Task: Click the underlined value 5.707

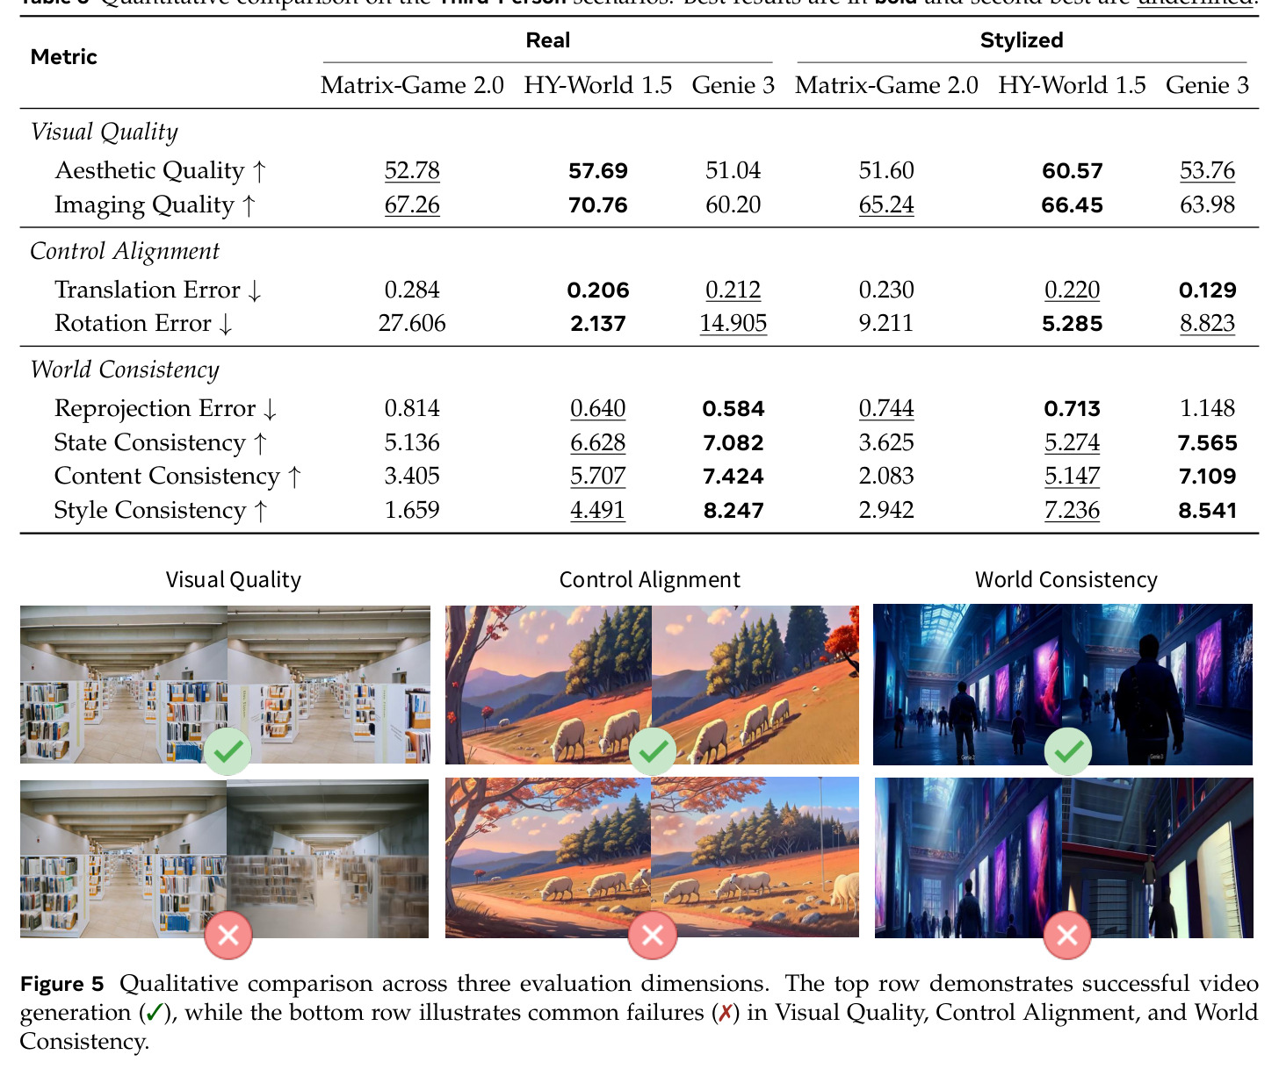Action: (598, 476)
